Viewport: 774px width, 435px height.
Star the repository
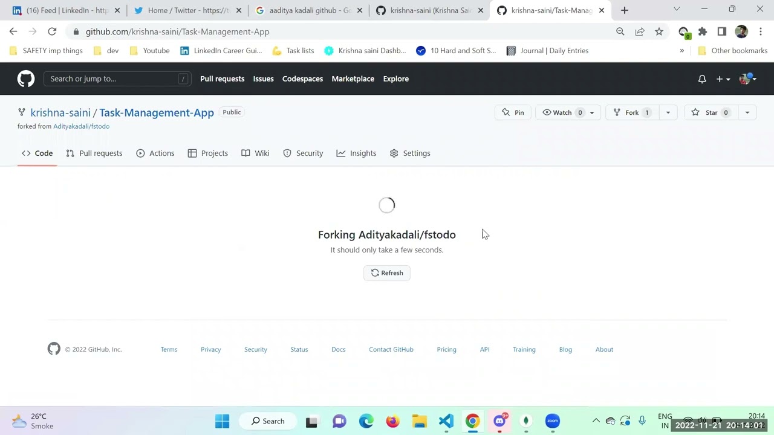click(x=711, y=112)
